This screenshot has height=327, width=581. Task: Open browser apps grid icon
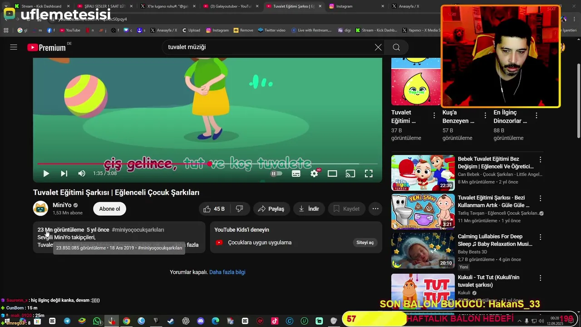pos(6,30)
